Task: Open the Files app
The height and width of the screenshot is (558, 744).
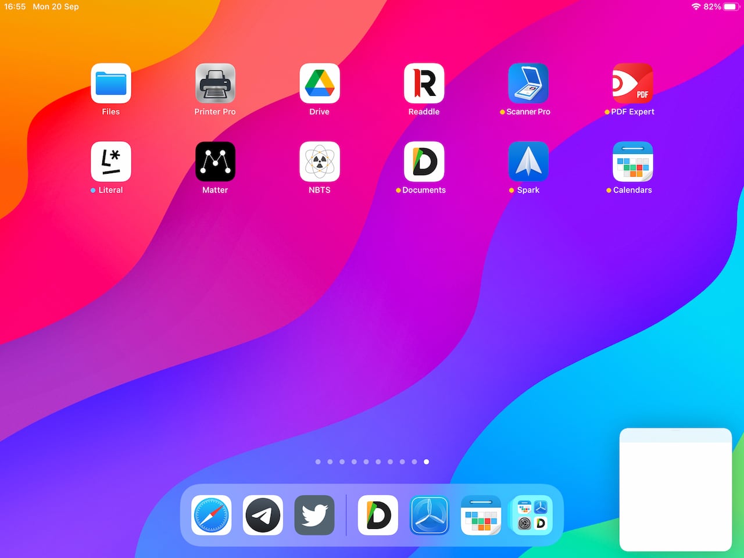Action: (110, 83)
